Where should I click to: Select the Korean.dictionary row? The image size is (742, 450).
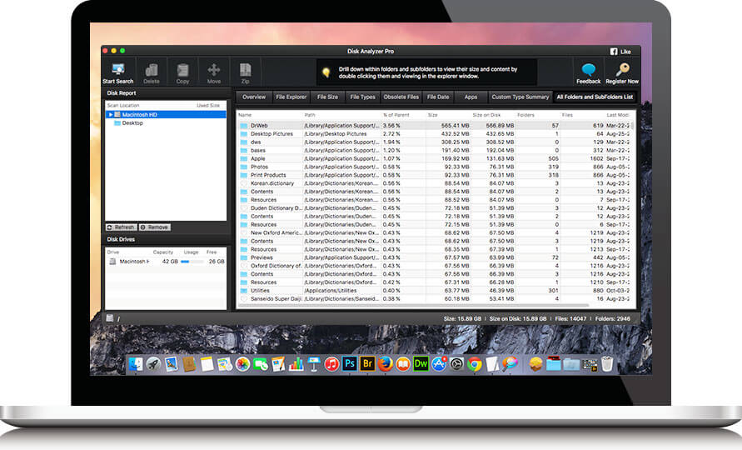[434, 183]
